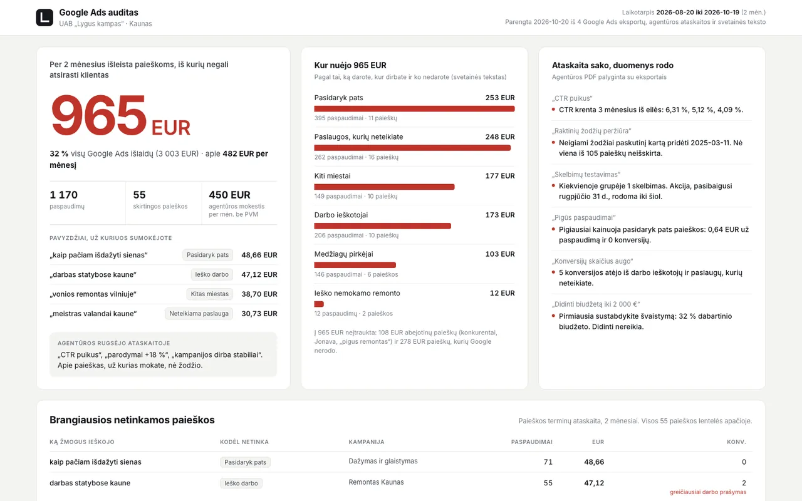Click the „kaip pačiam išdažyti sienas“ example row
Image resolution: width=802 pixels, height=501 pixels.
tap(164, 255)
